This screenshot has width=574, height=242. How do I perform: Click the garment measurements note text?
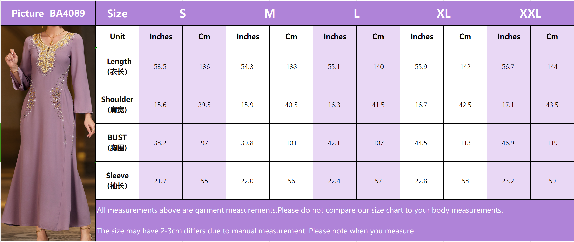[x=300, y=210]
